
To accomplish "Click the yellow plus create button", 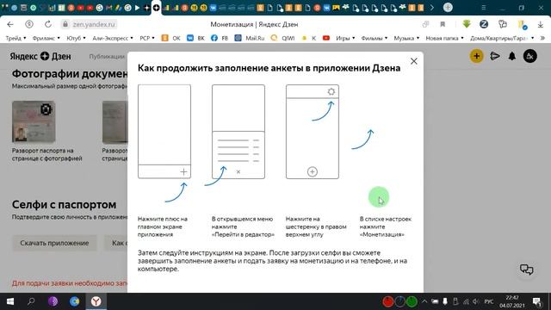I will 476,56.
